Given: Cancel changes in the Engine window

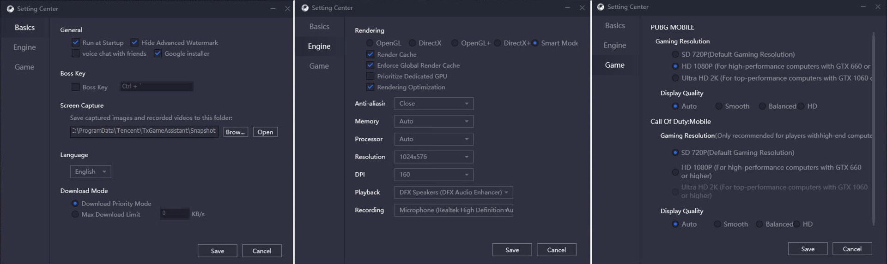Looking at the screenshot, I should pyautogui.click(x=557, y=250).
